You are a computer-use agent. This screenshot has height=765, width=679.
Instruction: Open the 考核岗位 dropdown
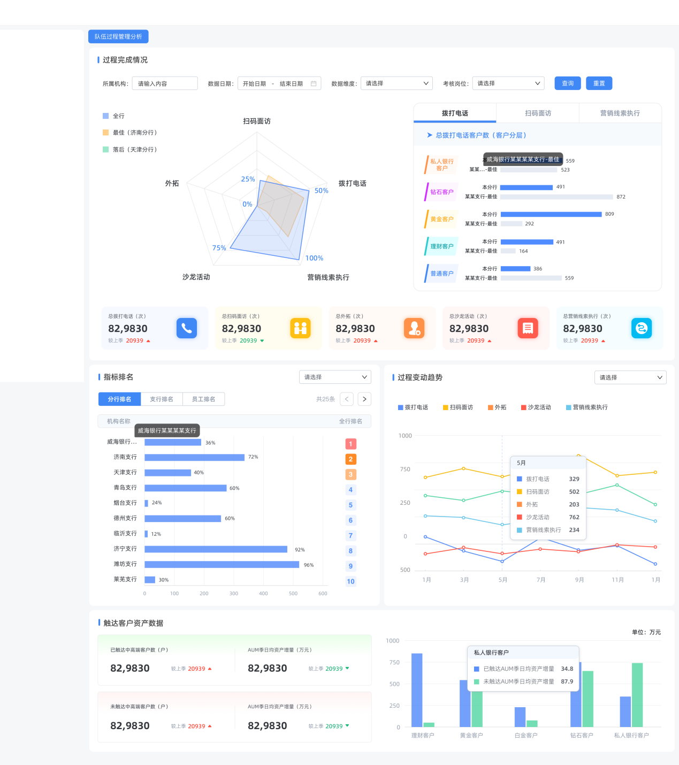pos(508,84)
